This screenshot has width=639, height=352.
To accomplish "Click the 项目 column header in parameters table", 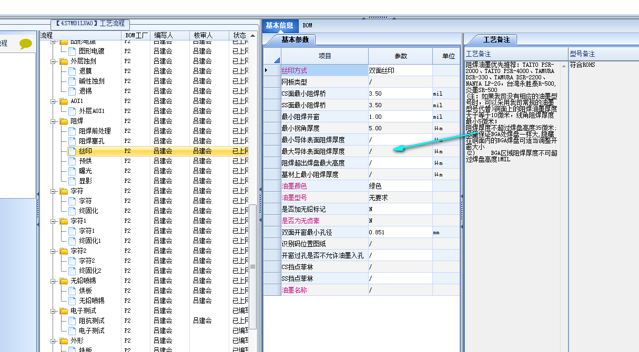I will coord(325,56).
